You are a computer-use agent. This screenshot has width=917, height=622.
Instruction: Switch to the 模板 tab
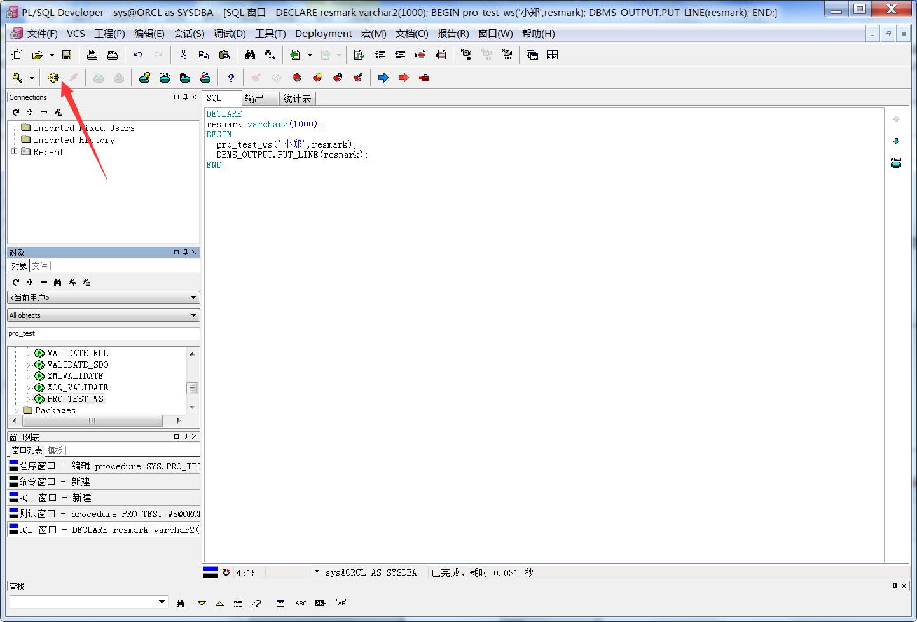tap(55, 450)
